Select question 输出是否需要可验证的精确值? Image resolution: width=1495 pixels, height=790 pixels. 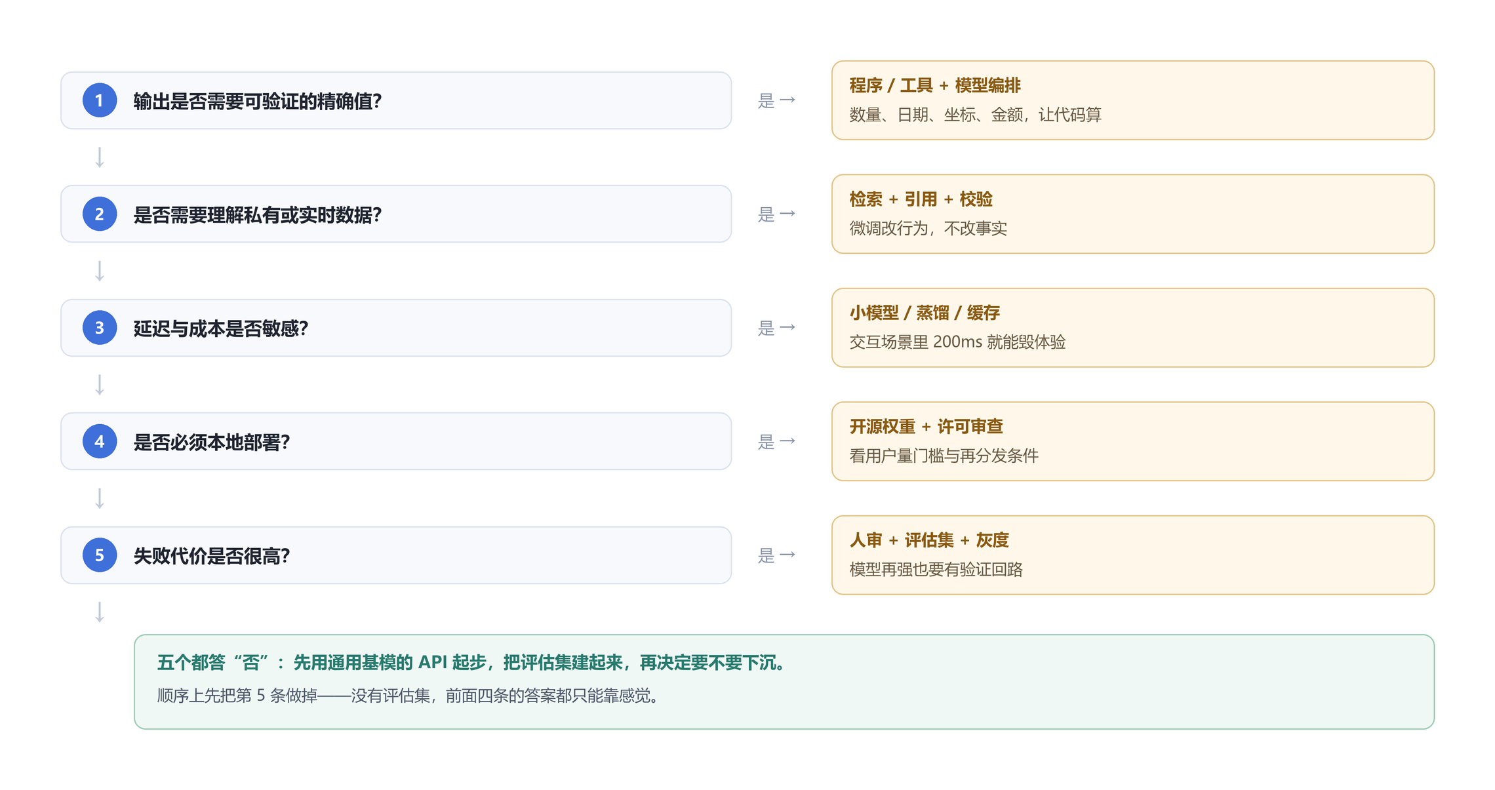point(396,100)
